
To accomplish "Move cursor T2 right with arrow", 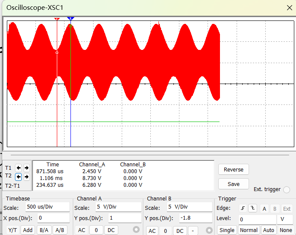I will [26, 177].
